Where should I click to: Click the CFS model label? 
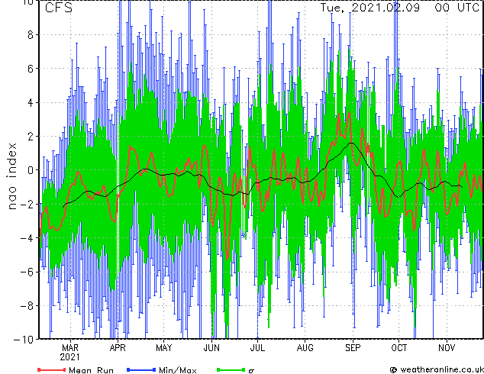[x=59, y=8]
